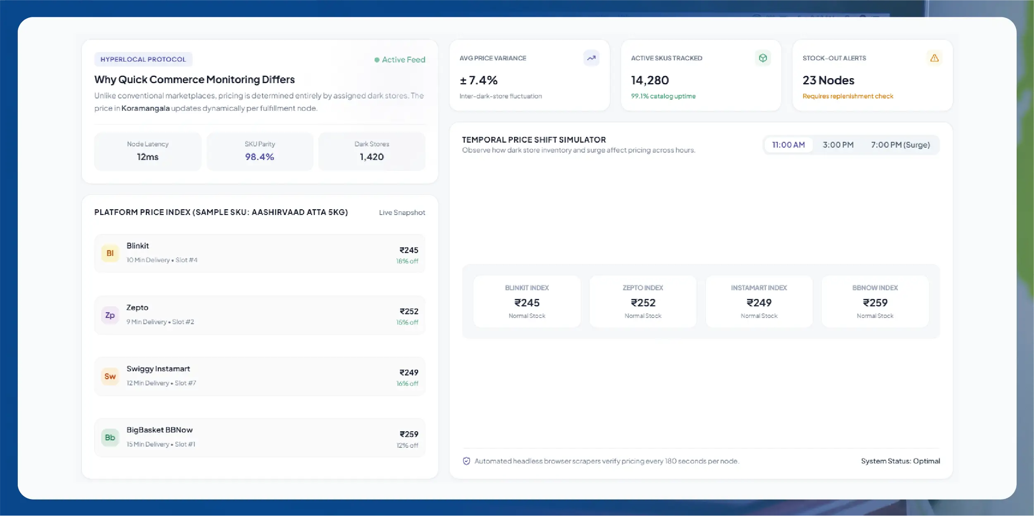The image size is (1034, 516).
Task: Click the BBNOW INDEX ₹259 card
Action: (875, 301)
